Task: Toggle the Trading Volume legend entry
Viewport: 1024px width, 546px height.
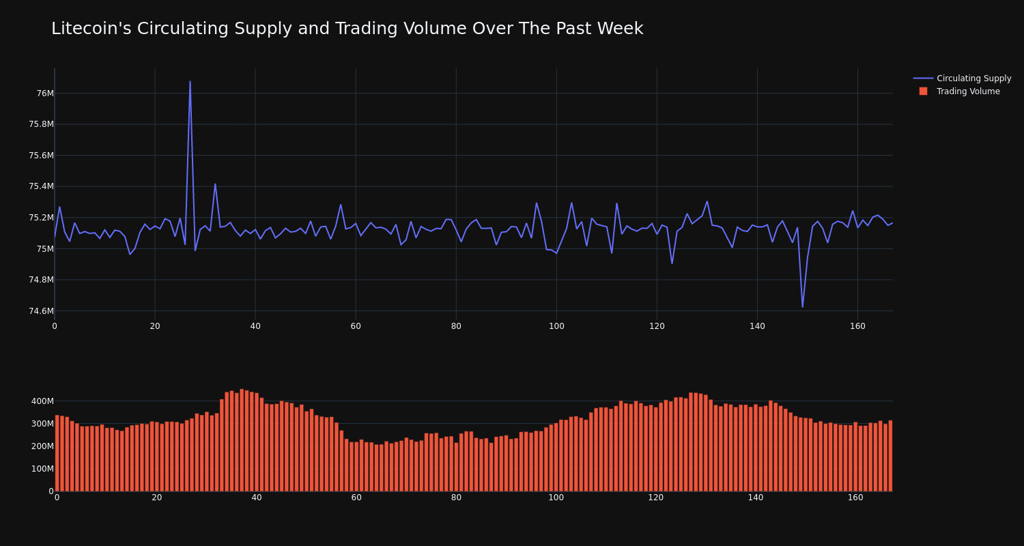Action: click(x=962, y=91)
